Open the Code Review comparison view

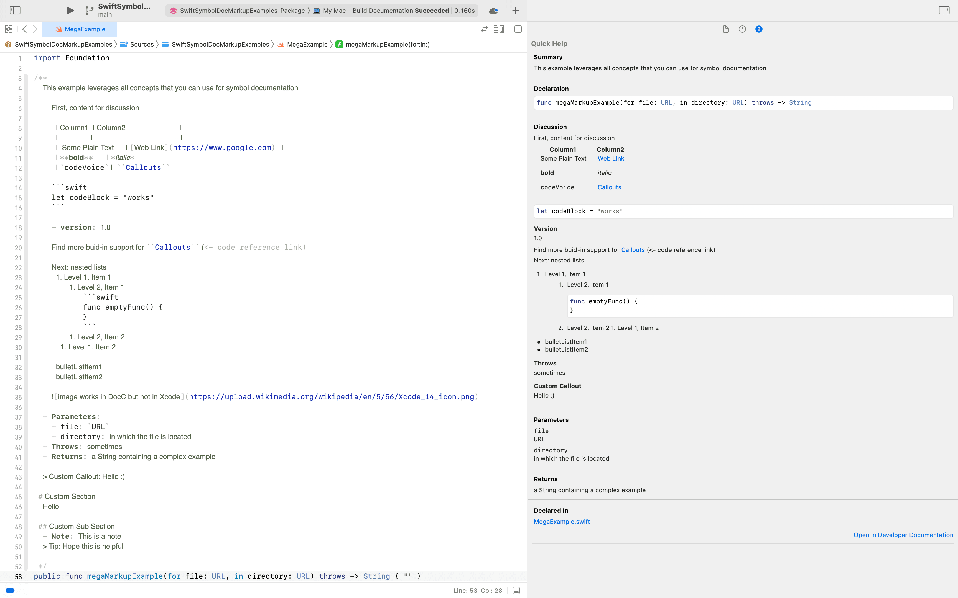click(x=484, y=29)
